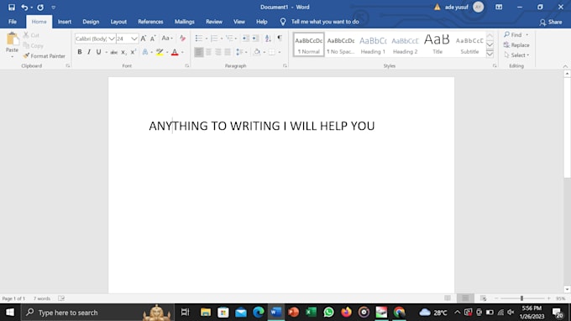Click Clear All Formatting icon

(x=182, y=39)
